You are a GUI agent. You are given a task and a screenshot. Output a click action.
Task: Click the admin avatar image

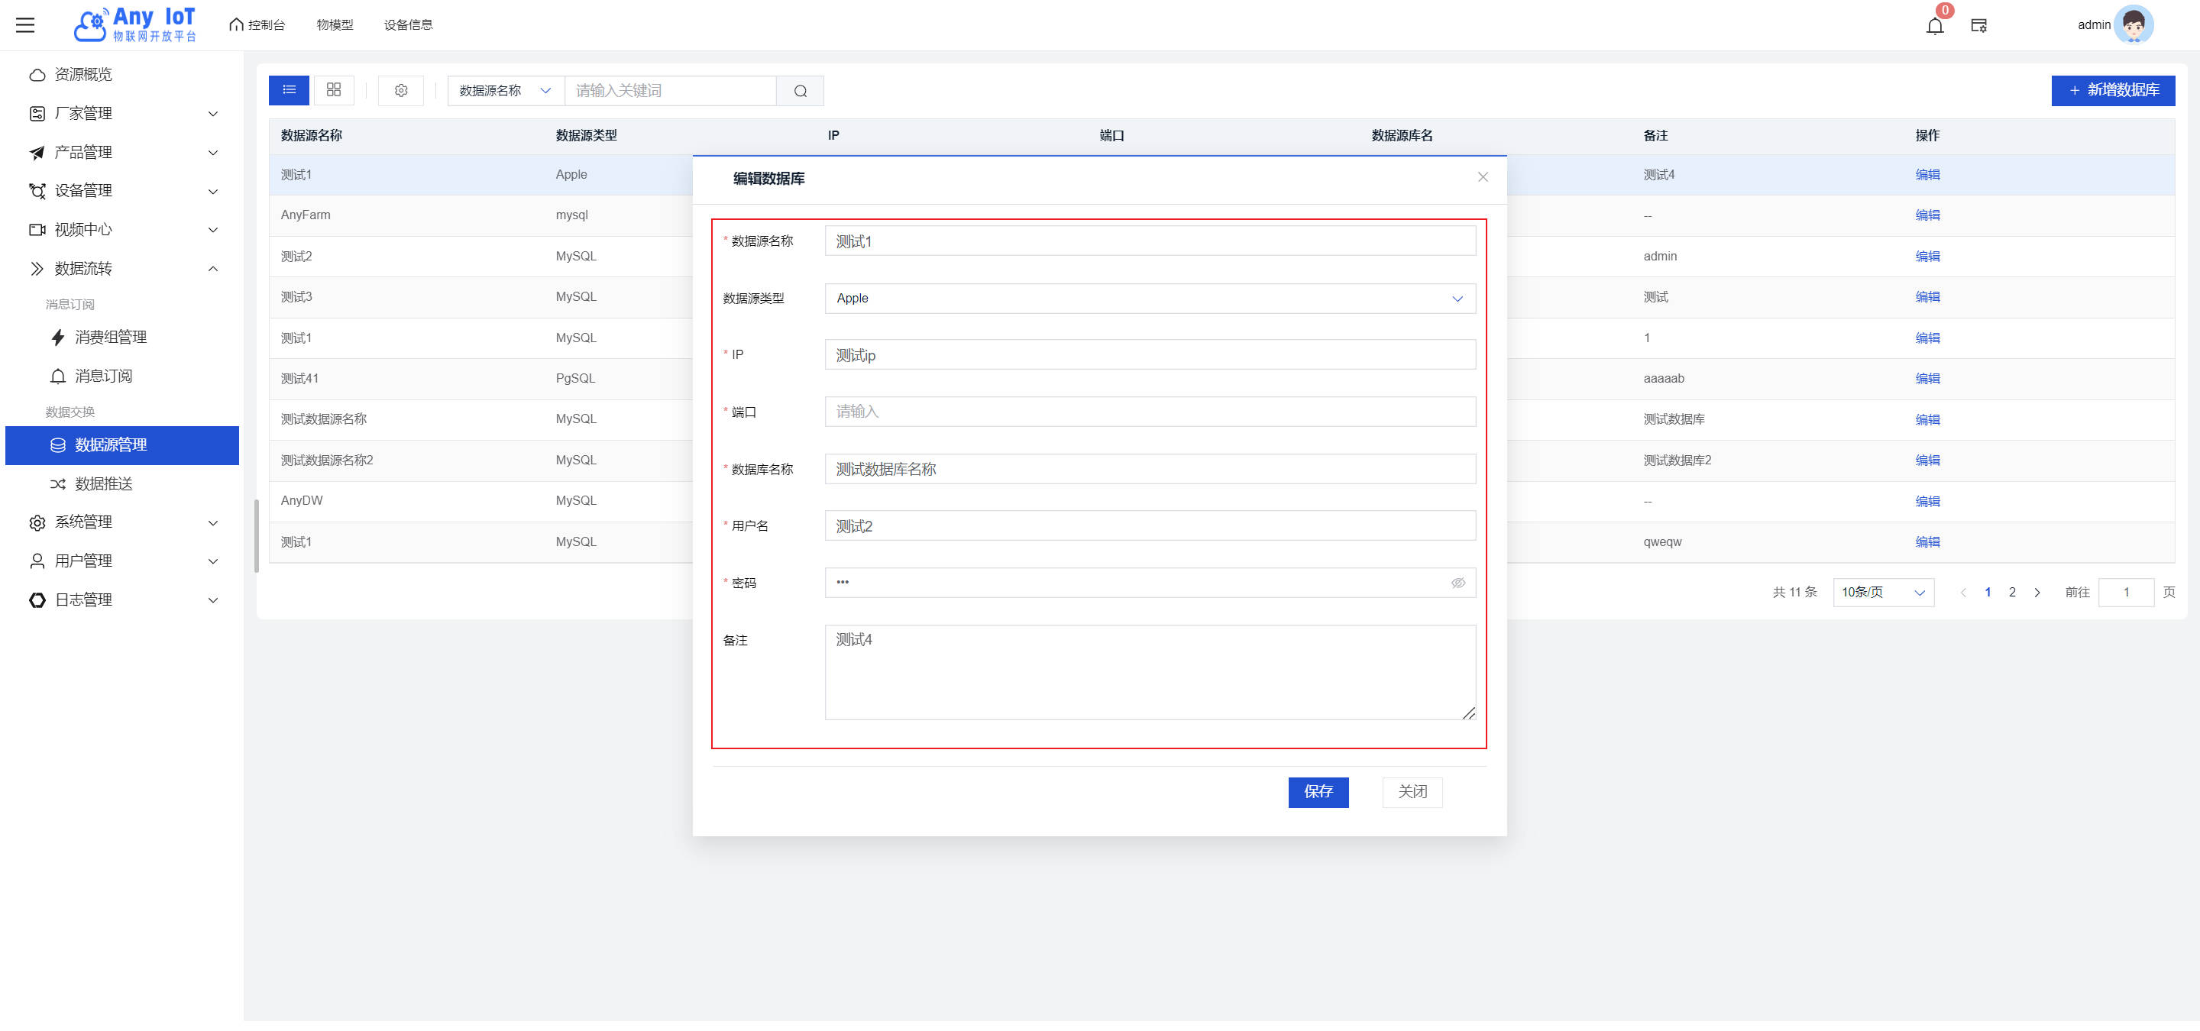[2134, 24]
